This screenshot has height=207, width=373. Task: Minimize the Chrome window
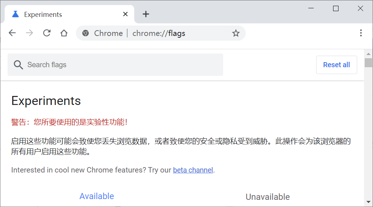[311, 8]
